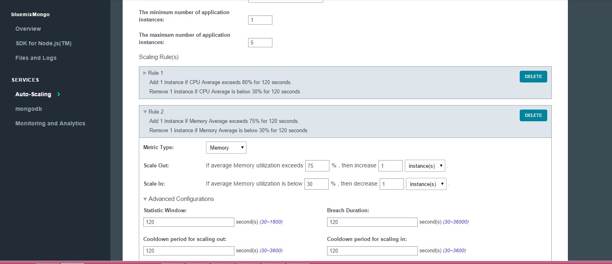Open the Overview page in sidebar
This screenshot has width=612, height=264.
(28, 29)
